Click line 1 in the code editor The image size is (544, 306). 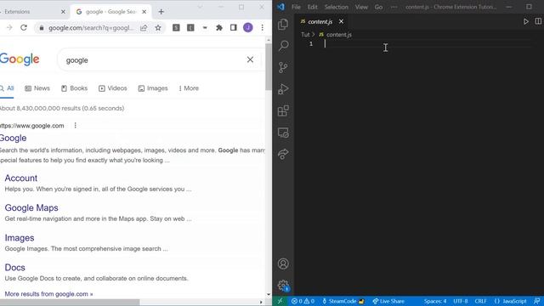(416, 43)
